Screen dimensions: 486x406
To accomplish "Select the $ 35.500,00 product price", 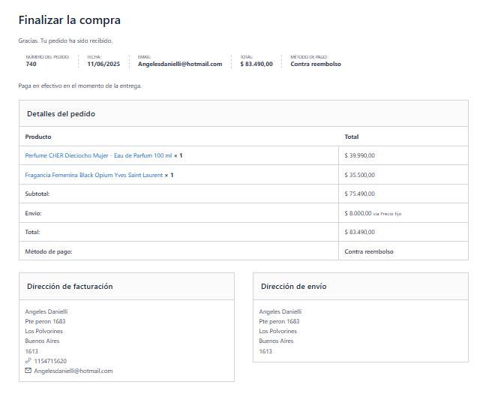I will tap(360, 175).
